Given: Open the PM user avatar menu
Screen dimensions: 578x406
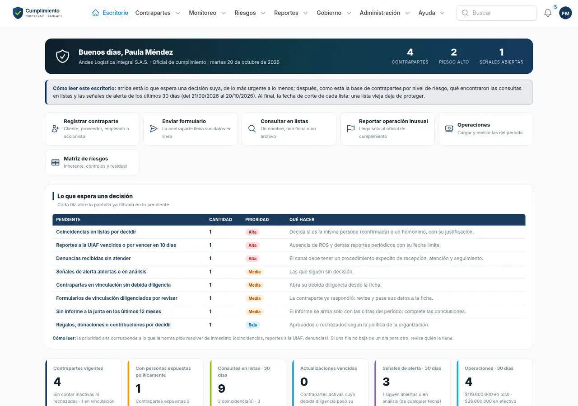Looking at the screenshot, I should [565, 13].
